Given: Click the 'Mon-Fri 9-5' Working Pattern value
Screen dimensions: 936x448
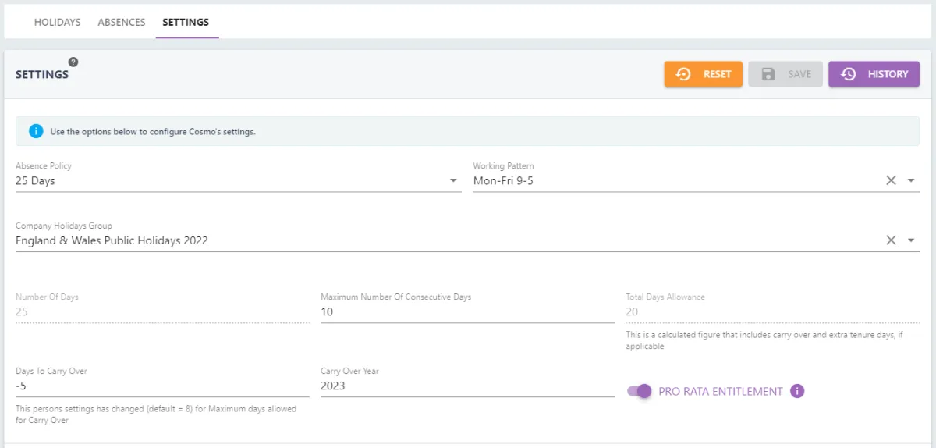Looking at the screenshot, I should point(503,180).
